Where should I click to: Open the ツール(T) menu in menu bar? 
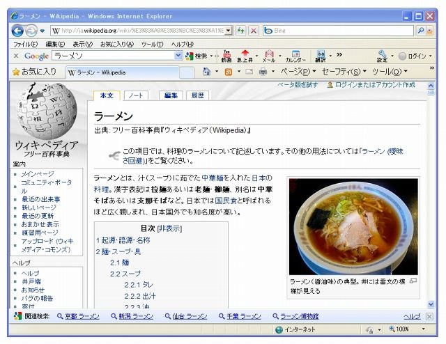(x=152, y=44)
